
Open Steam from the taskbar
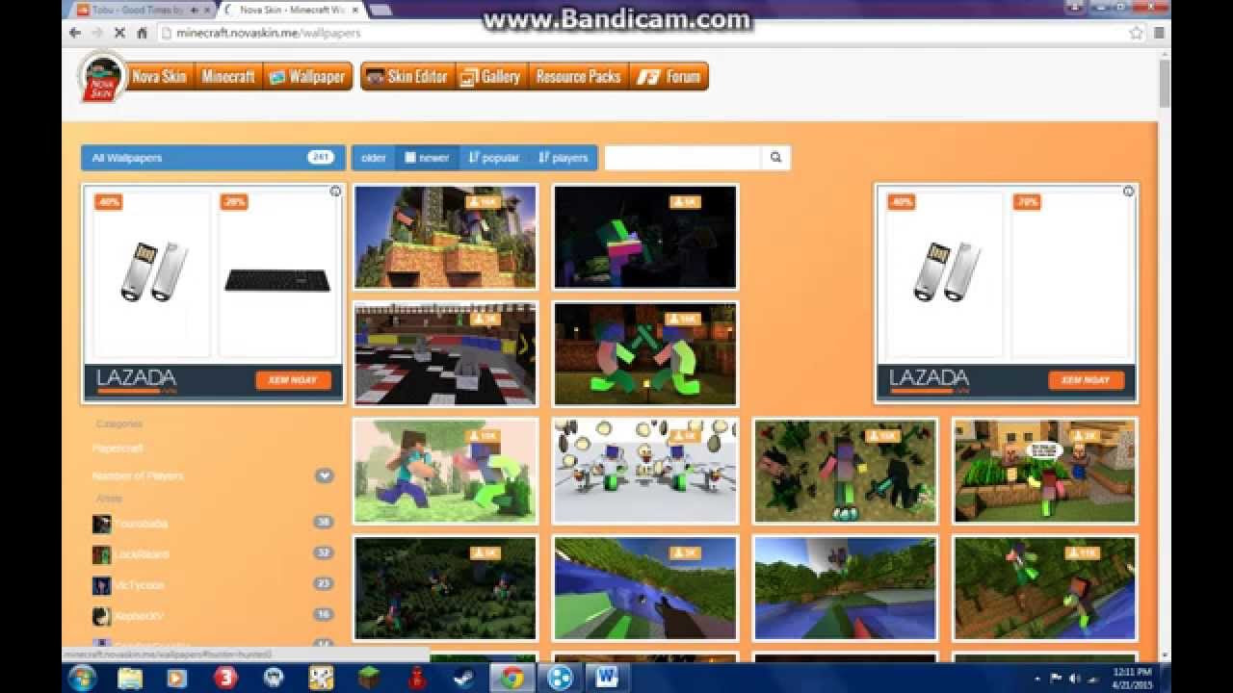[x=464, y=678]
